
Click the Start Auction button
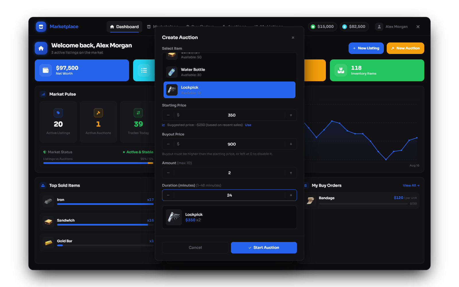click(x=264, y=248)
